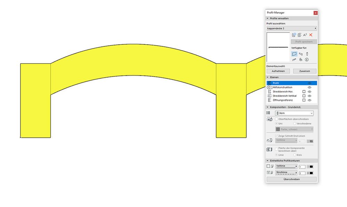Viewport: 347px width, 207px height.
Task: Click the Zuweisen button
Action: (x=305, y=71)
